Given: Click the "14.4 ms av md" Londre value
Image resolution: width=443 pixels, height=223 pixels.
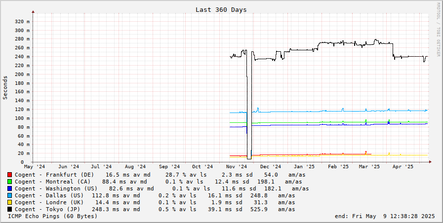Looking at the screenshot, I should click(x=118, y=202).
